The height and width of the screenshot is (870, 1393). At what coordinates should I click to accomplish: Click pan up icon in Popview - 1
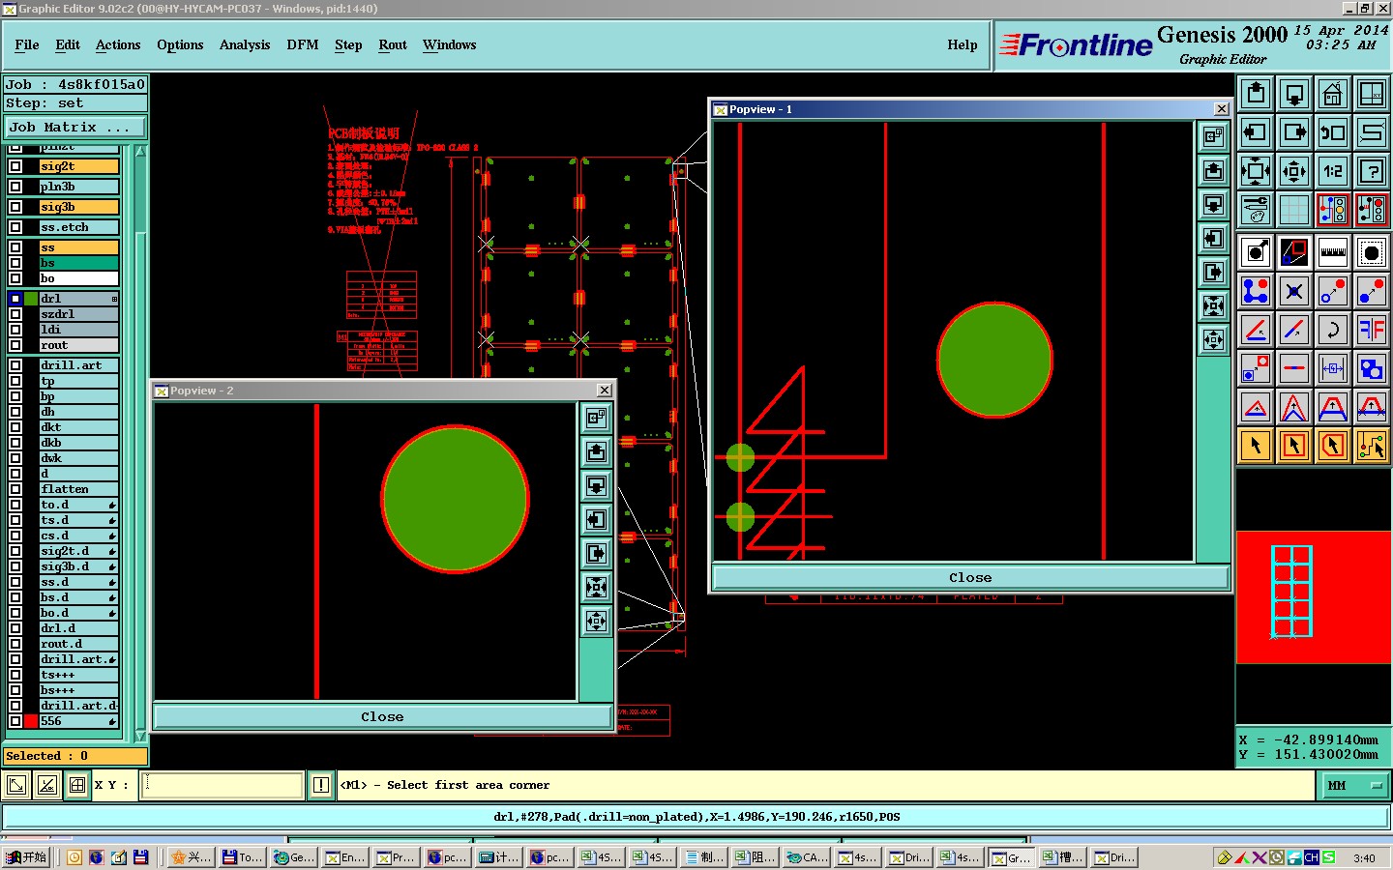[x=1213, y=171]
